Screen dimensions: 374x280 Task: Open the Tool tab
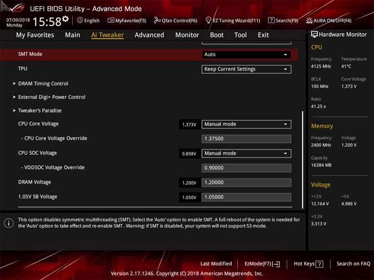[241, 35]
